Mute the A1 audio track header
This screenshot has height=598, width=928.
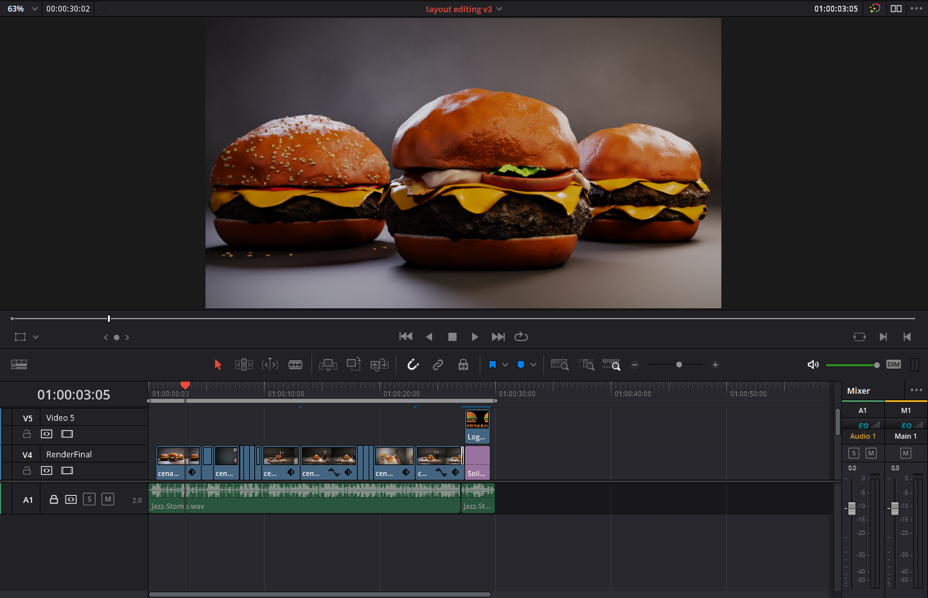108,499
